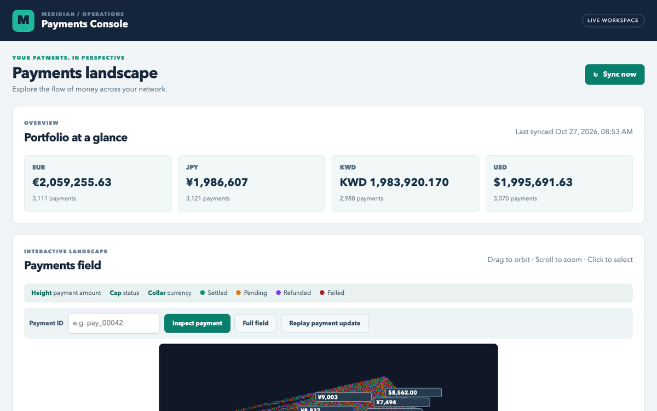Click the "3,111 payments" count
Screen dimensions: 657x411
(54, 198)
